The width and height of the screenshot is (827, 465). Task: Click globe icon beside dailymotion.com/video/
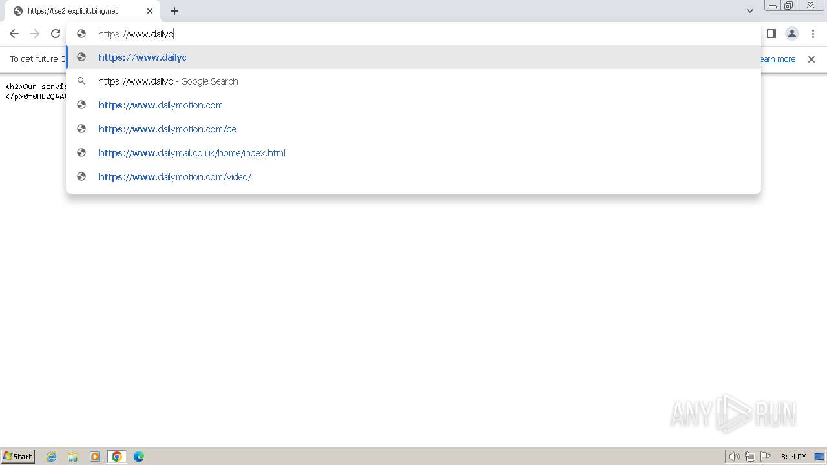(x=81, y=177)
